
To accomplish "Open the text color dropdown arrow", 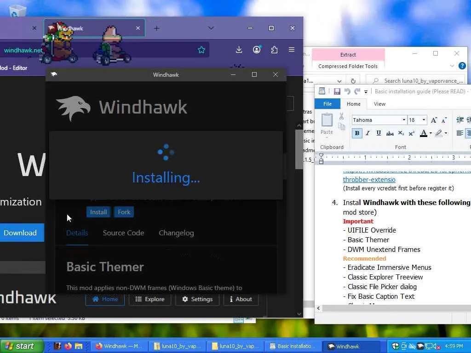I will point(431,133).
